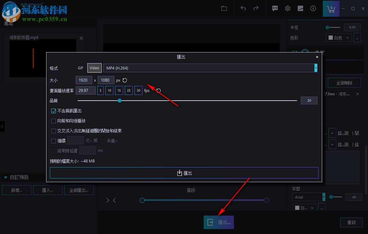The image size is (368, 234).
Task: Enable the 循環 loop checkbox
Action: 54,141
